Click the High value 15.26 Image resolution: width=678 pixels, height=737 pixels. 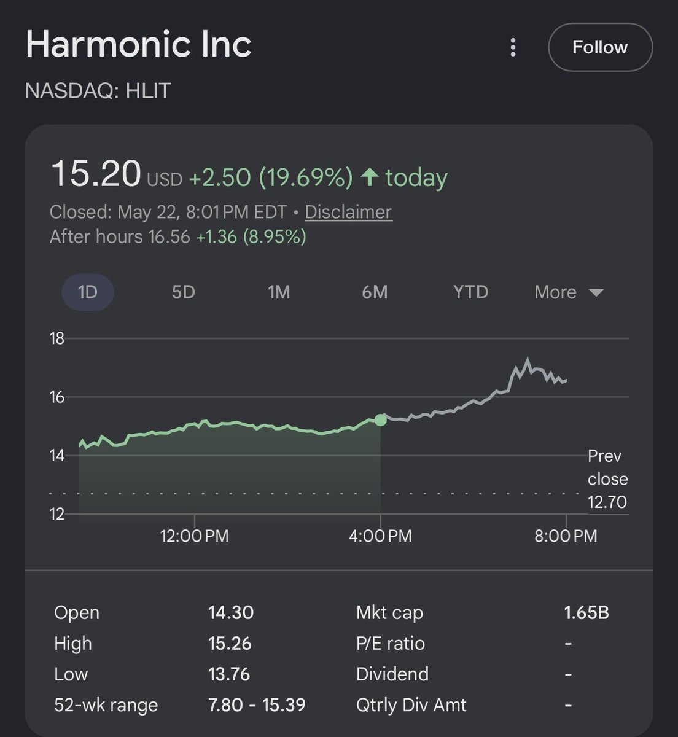pos(230,644)
